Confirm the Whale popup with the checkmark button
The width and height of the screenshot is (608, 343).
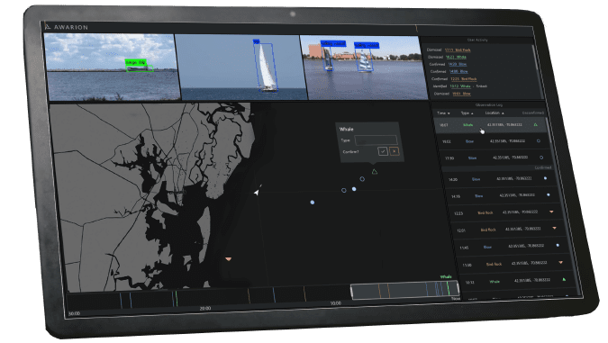[x=383, y=151]
